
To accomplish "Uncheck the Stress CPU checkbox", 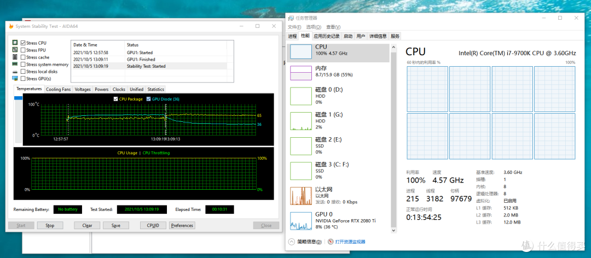I will (23, 43).
